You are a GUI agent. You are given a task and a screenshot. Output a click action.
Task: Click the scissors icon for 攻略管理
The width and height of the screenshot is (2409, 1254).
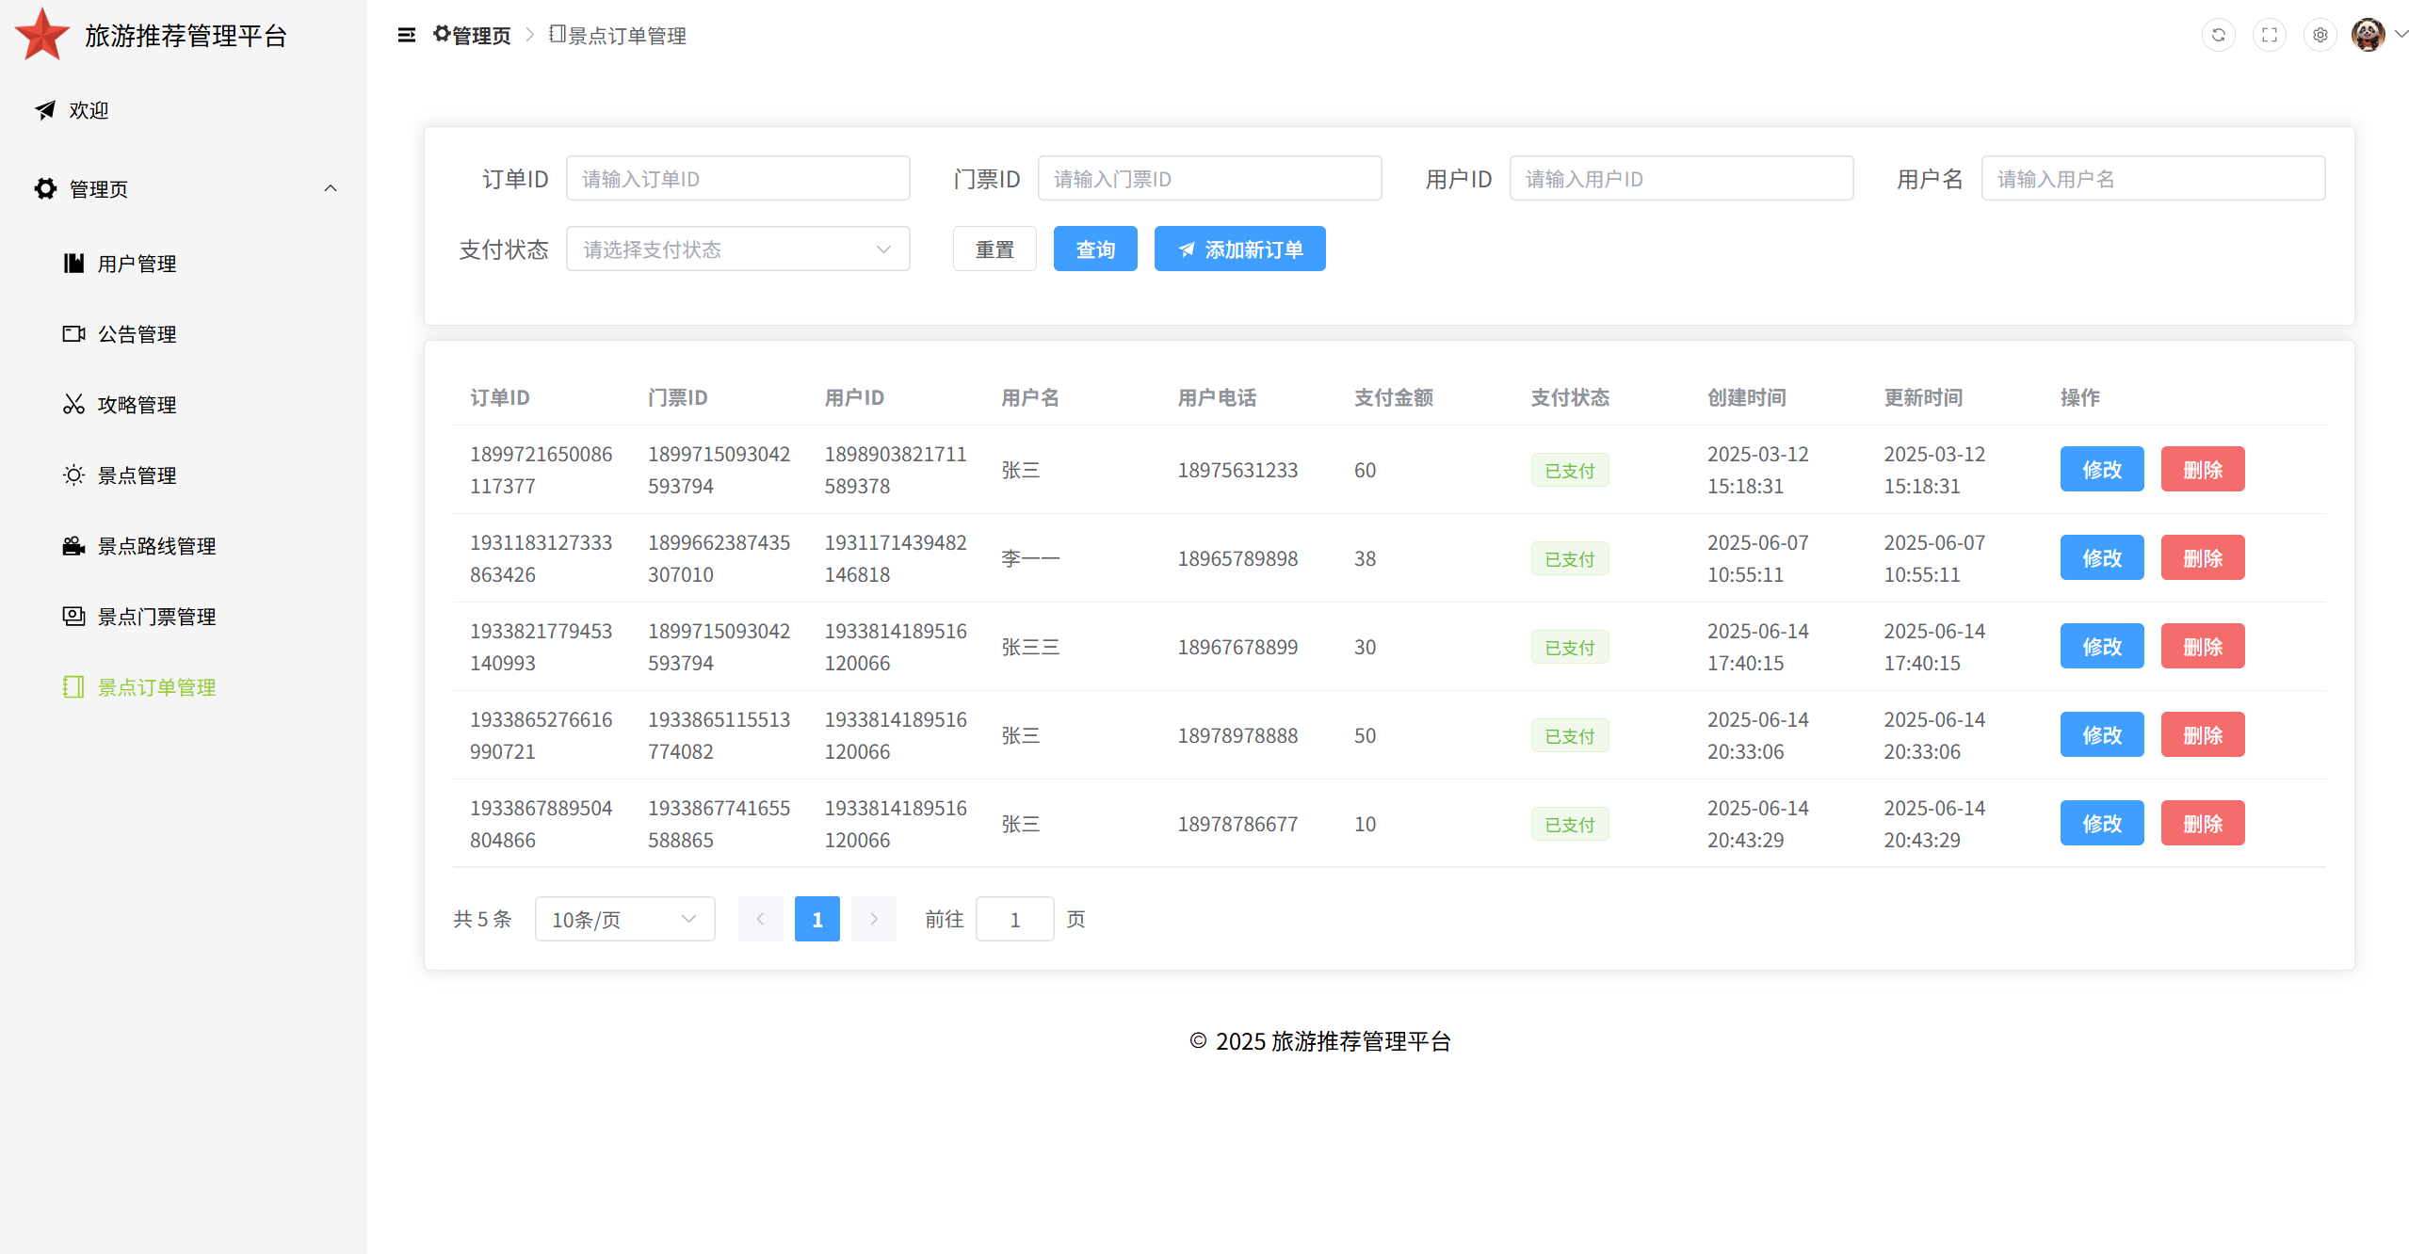[73, 404]
